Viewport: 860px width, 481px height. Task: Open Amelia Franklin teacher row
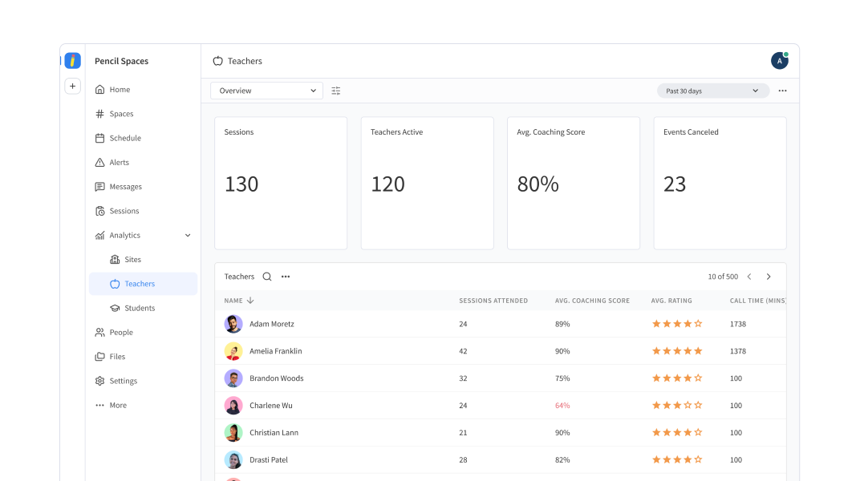(x=501, y=351)
